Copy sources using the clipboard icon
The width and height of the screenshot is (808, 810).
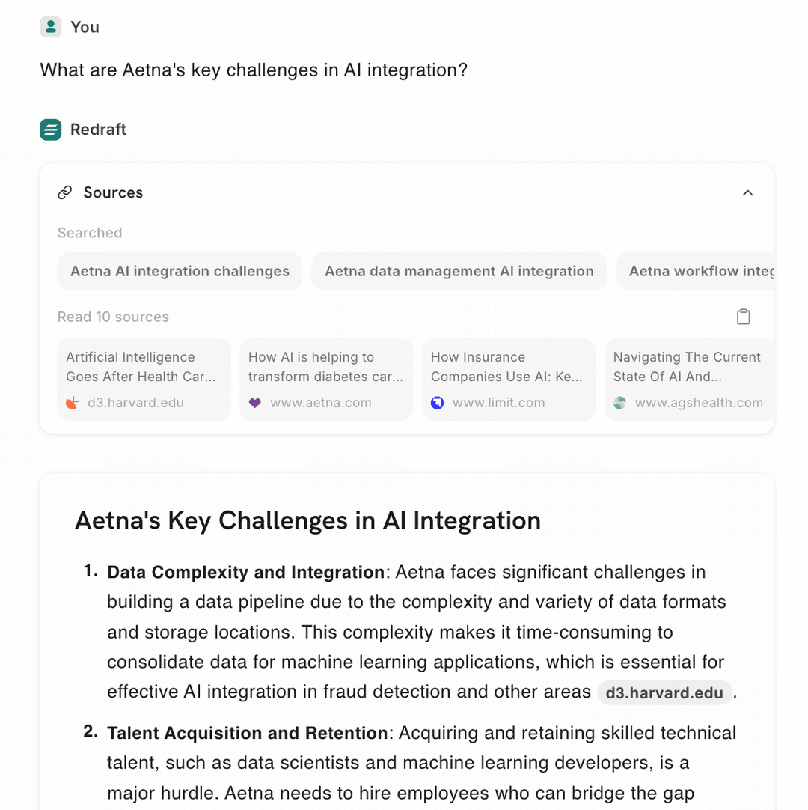(743, 317)
